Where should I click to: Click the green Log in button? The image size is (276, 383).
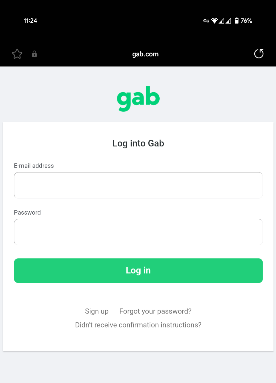pyautogui.click(x=138, y=271)
